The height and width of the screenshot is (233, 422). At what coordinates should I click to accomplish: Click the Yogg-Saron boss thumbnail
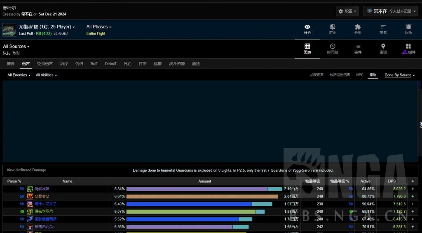coord(9,30)
